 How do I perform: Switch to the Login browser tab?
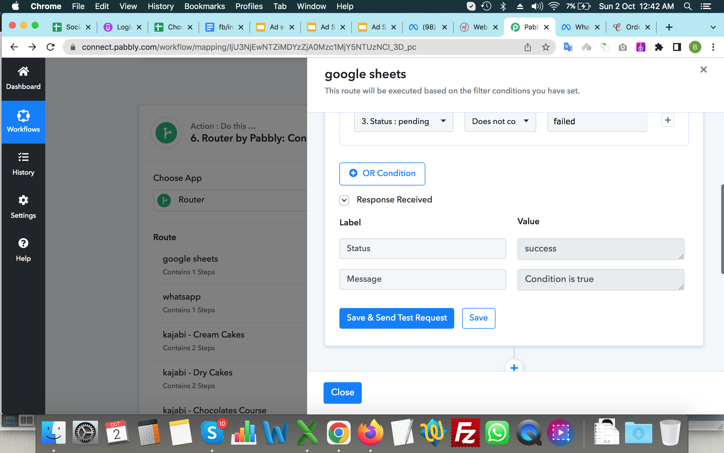[123, 27]
